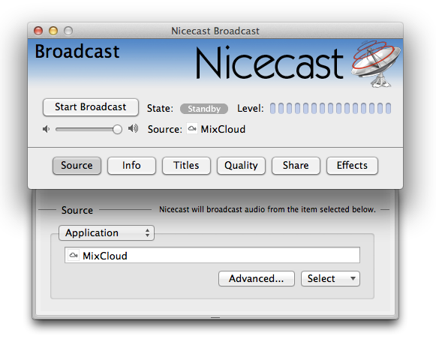The width and height of the screenshot is (436, 357).
Task: Show the Quality tab
Action: [241, 166]
